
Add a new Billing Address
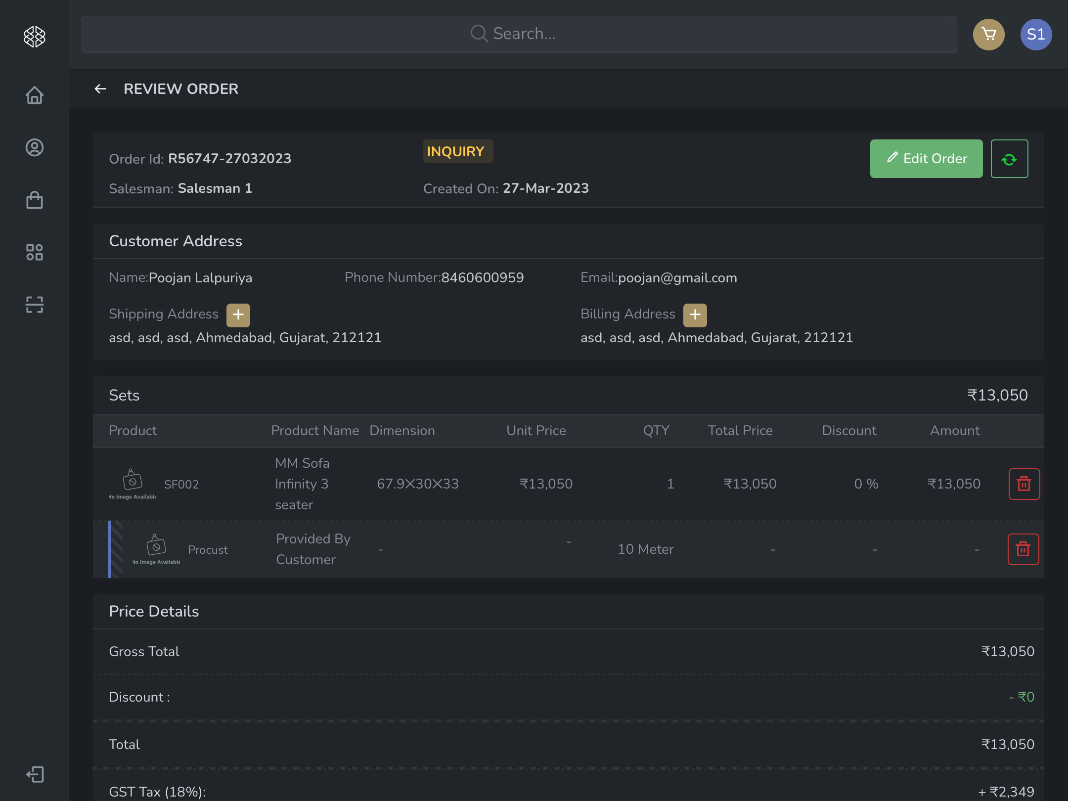click(x=695, y=315)
